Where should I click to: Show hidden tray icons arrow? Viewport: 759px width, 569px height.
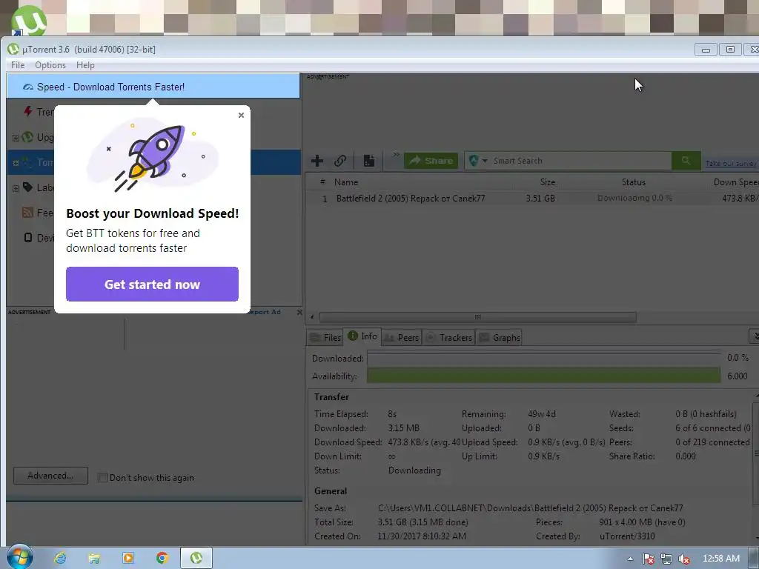tap(630, 559)
